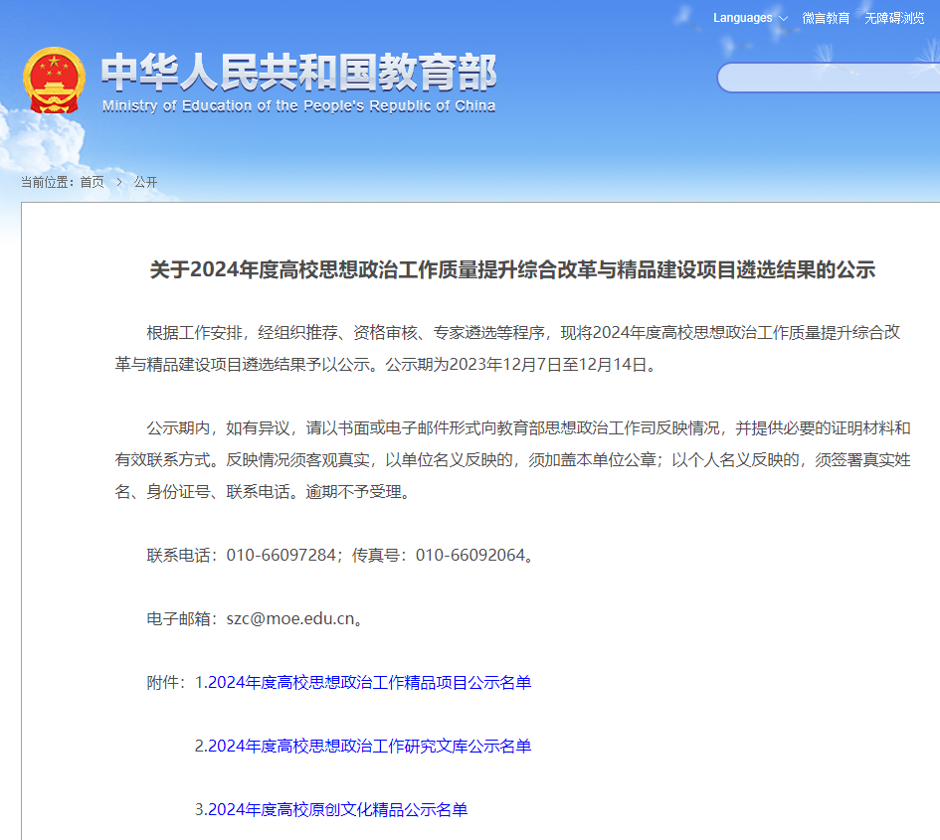Click the national emblem logo

55,79
